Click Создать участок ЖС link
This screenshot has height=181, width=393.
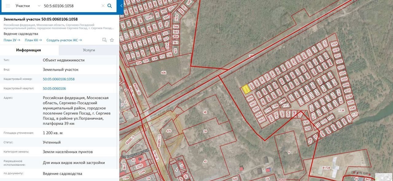[64, 40]
